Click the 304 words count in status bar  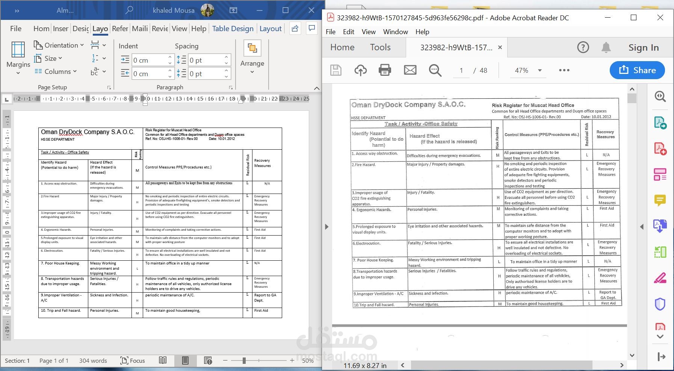click(x=93, y=360)
